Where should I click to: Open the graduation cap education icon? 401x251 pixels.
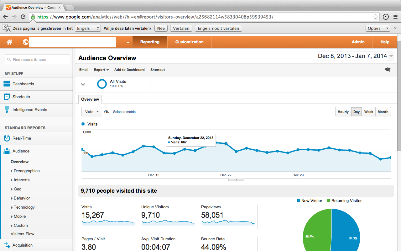(x=388, y=70)
